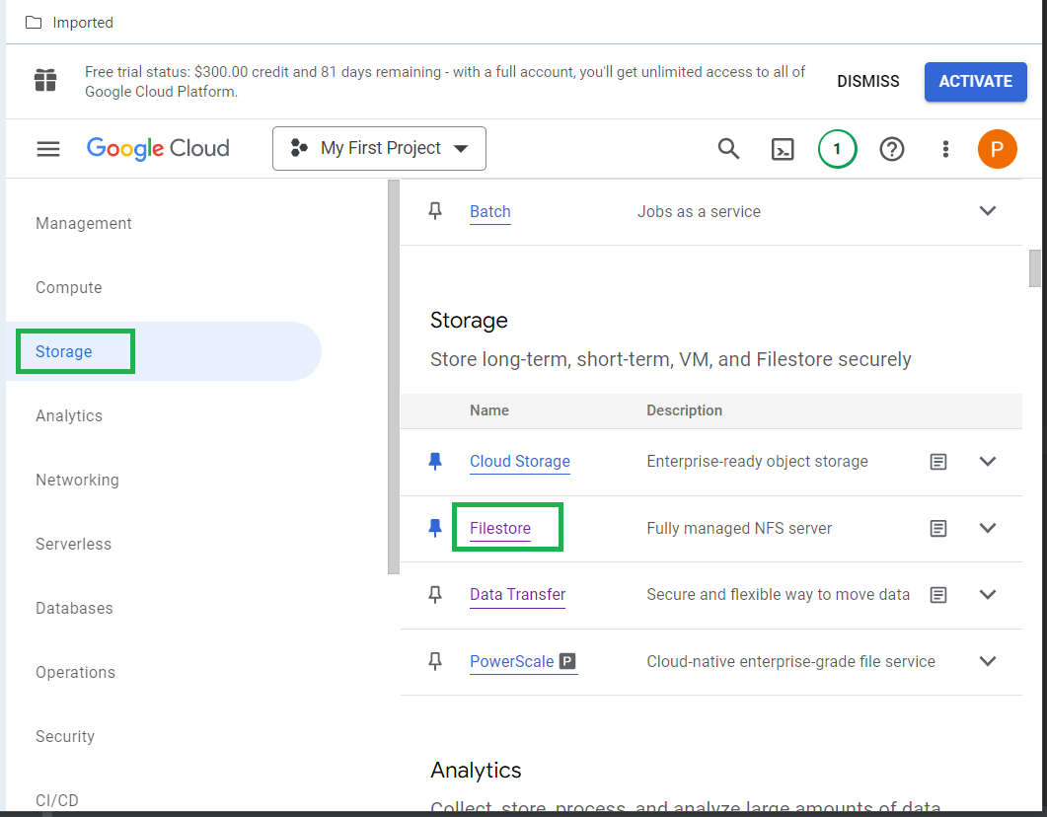The height and width of the screenshot is (817, 1047).
Task: Select Networking in the sidebar
Action: [x=77, y=480]
